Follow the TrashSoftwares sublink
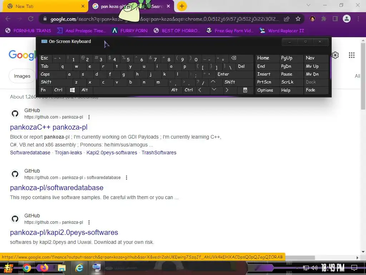 click(x=159, y=153)
